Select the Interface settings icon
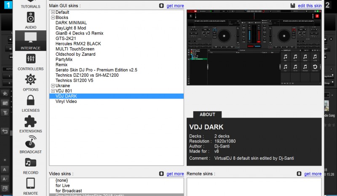The height and width of the screenshot is (196, 337). [31, 40]
